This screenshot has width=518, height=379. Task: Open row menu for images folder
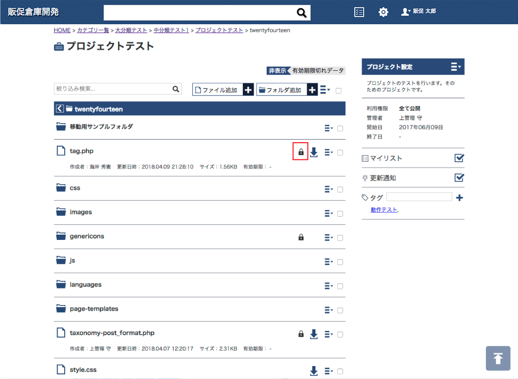329,214
